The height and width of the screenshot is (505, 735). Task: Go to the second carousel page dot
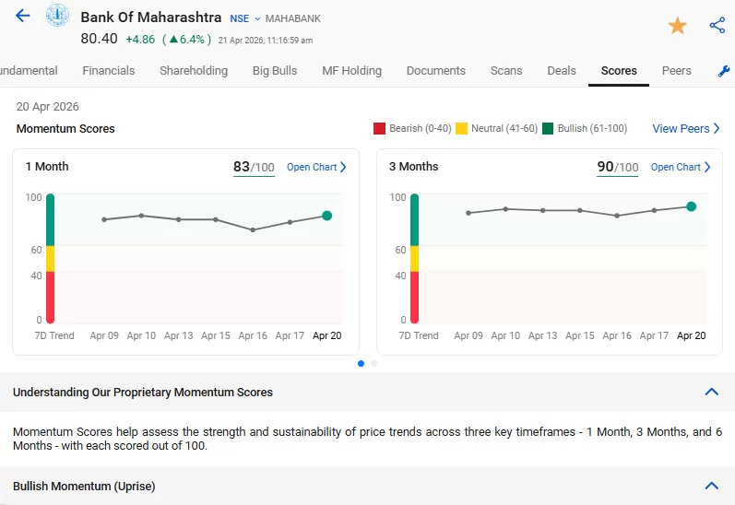[x=373, y=363]
